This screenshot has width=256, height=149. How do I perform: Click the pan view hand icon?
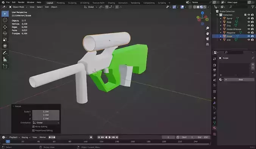[x=208, y=33]
